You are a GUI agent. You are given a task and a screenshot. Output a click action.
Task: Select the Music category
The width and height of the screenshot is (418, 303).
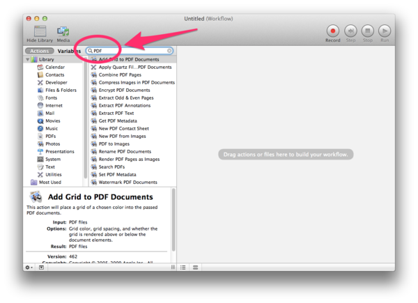pyautogui.click(x=52, y=128)
